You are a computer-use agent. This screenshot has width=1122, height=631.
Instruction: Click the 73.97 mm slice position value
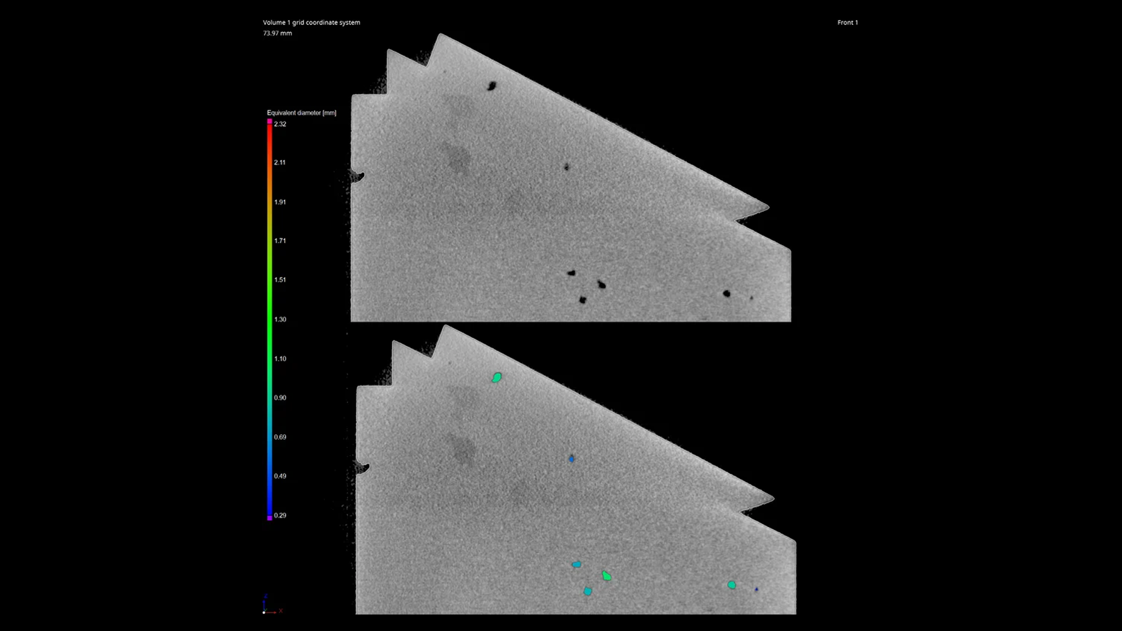(277, 34)
